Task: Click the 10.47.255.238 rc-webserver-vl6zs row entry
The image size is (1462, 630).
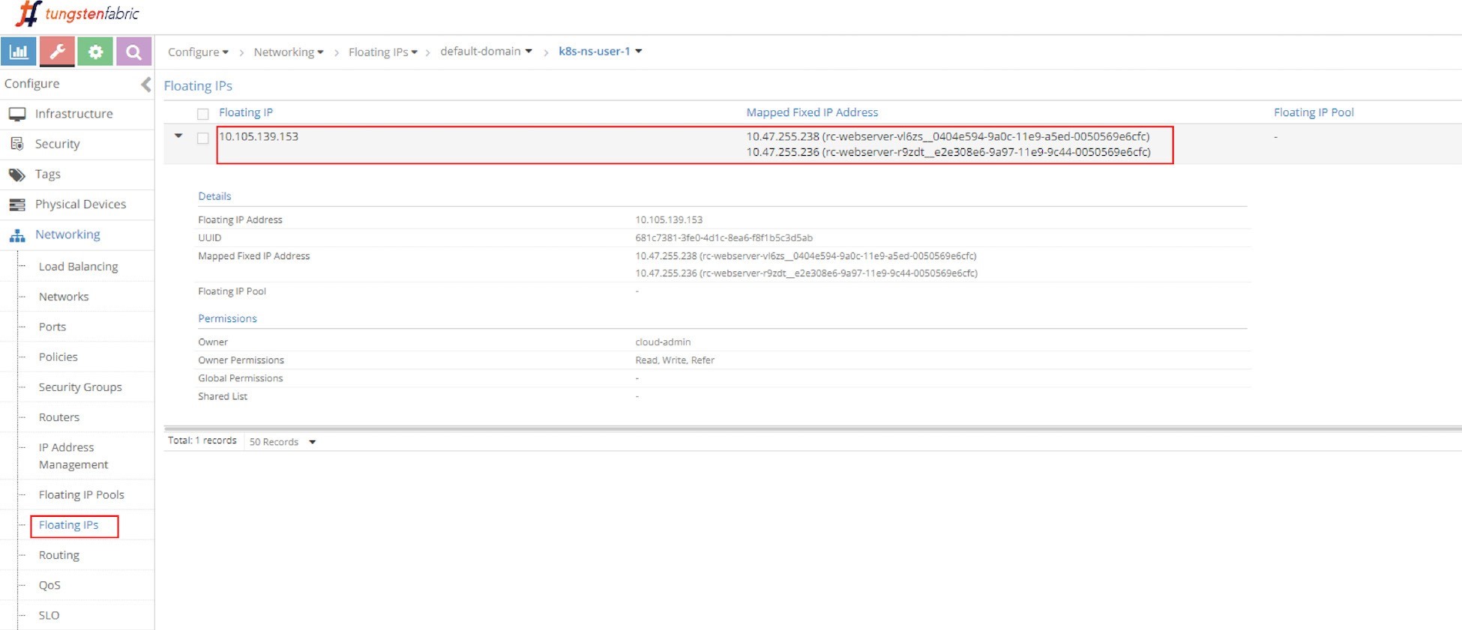Action: point(948,136)
